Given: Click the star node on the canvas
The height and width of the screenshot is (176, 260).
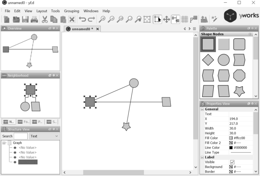Looking at the screenshot, I should coord(126,127).
